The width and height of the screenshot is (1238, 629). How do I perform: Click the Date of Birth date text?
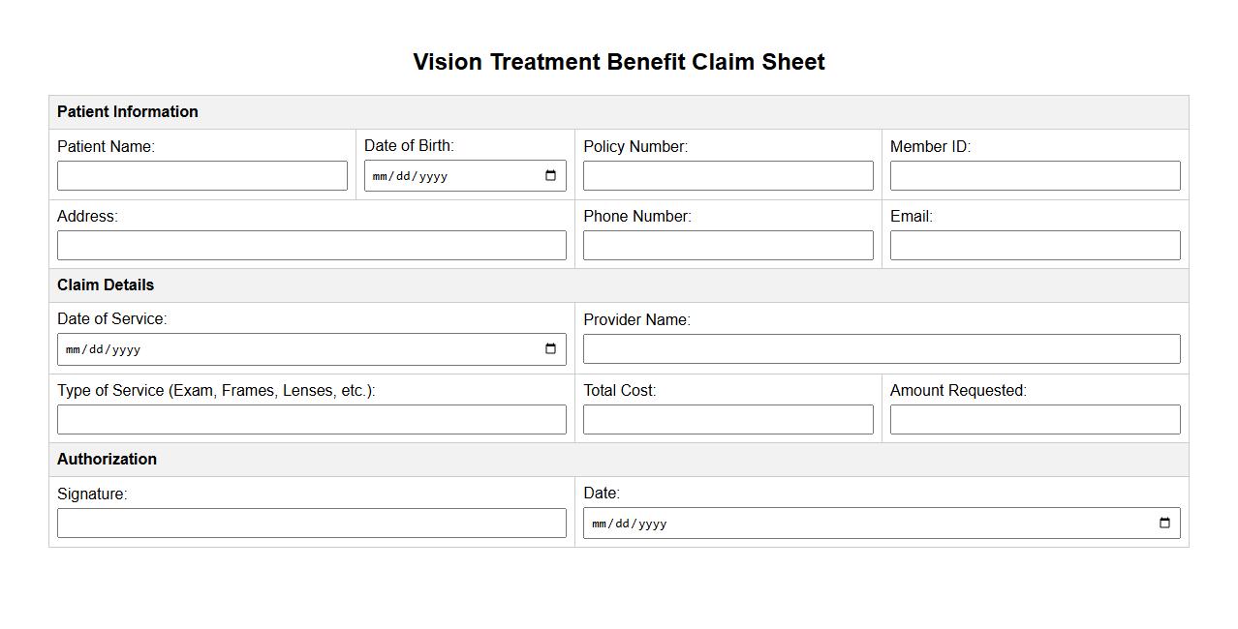(410, 176)
